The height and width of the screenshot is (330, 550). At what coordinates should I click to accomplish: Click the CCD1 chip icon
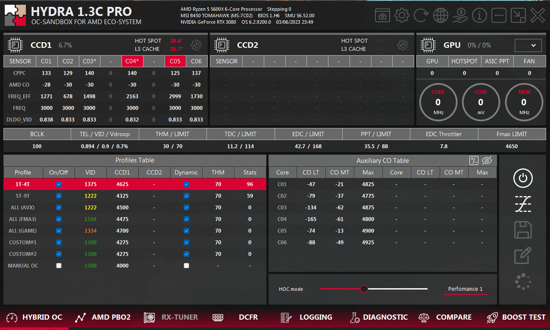click(x=15, y=45)
